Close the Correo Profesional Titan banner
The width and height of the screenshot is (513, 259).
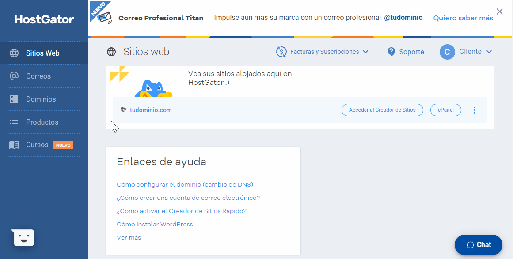click(x=500, y=12)
